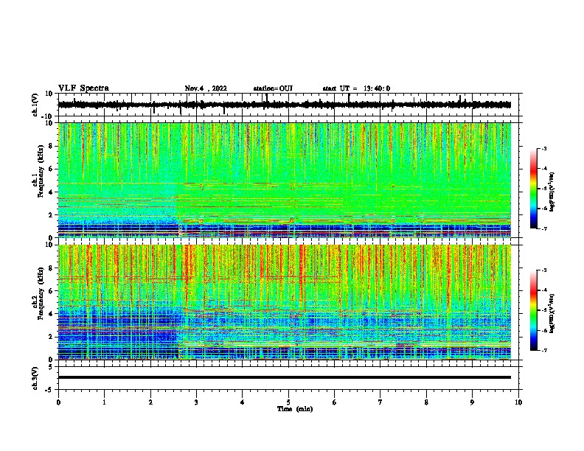Click the ch.2 color scale bar
The width and height of the screenshot is (584, 451).
point(534,310)
